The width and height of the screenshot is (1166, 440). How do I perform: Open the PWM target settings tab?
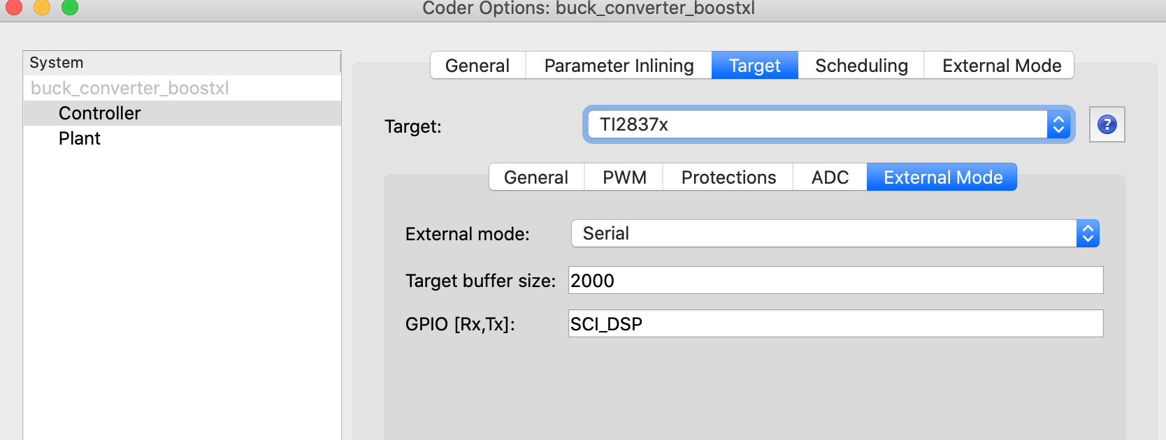624,177
